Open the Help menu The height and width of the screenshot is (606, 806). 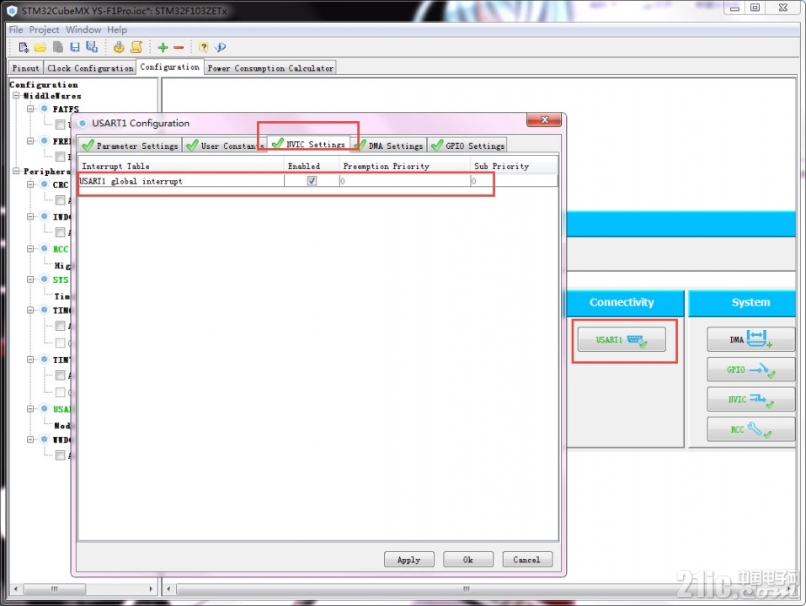coord(117,29)
